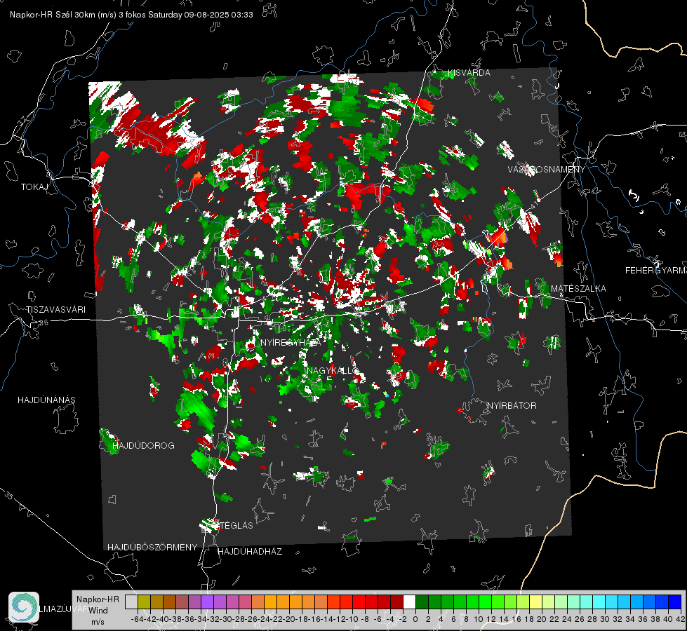Click the radar title text with the timestamp

click(x=131, y=15)
